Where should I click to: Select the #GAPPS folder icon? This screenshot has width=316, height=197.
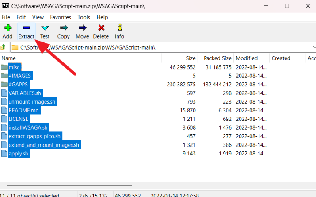point(4,84)
